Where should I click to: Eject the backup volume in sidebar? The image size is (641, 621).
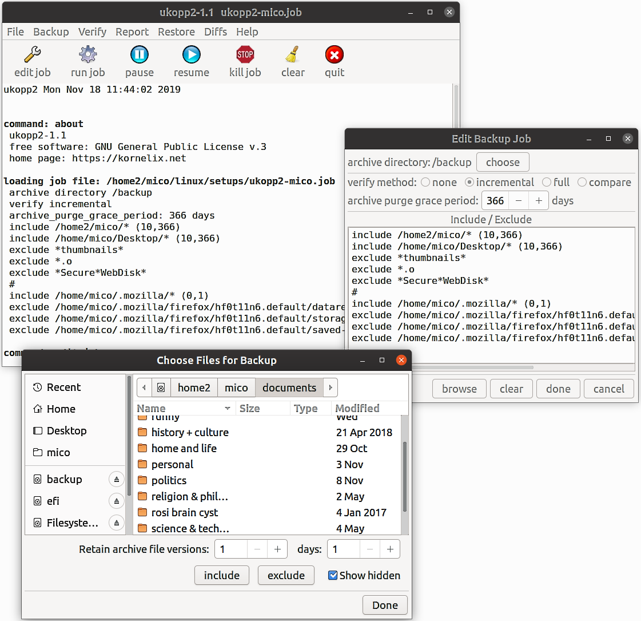(x=116, y=480)
